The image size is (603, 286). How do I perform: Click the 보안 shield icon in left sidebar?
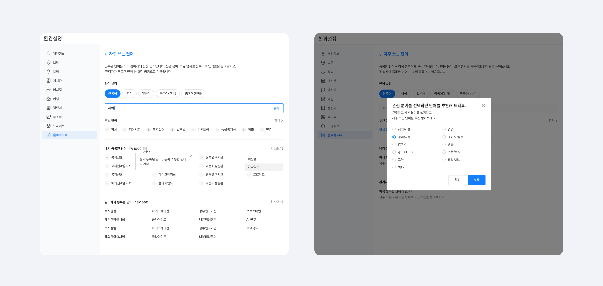pos(49,63)
